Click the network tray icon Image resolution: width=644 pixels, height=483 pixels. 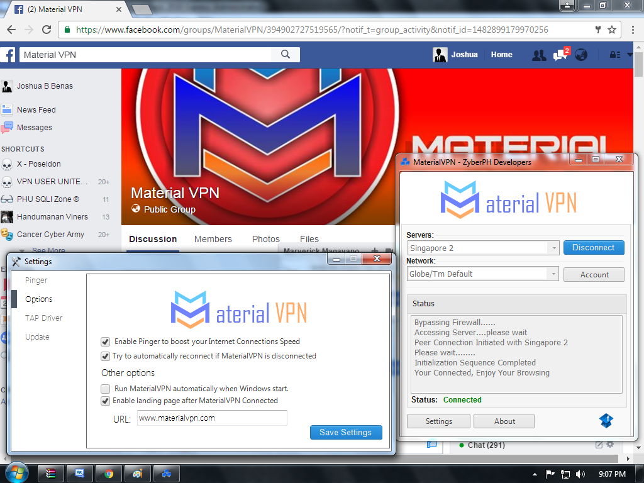click(x=565, y=474)
